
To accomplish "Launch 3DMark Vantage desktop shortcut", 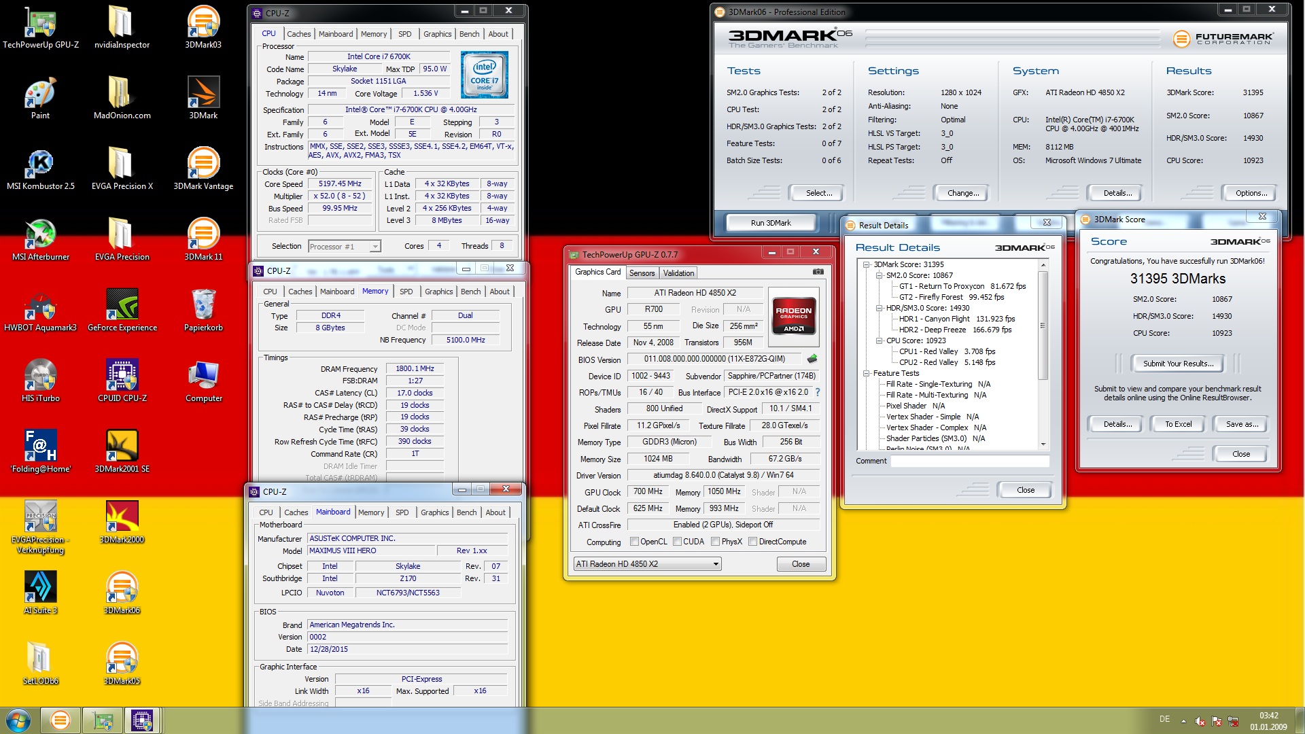I will coord(203,169).
